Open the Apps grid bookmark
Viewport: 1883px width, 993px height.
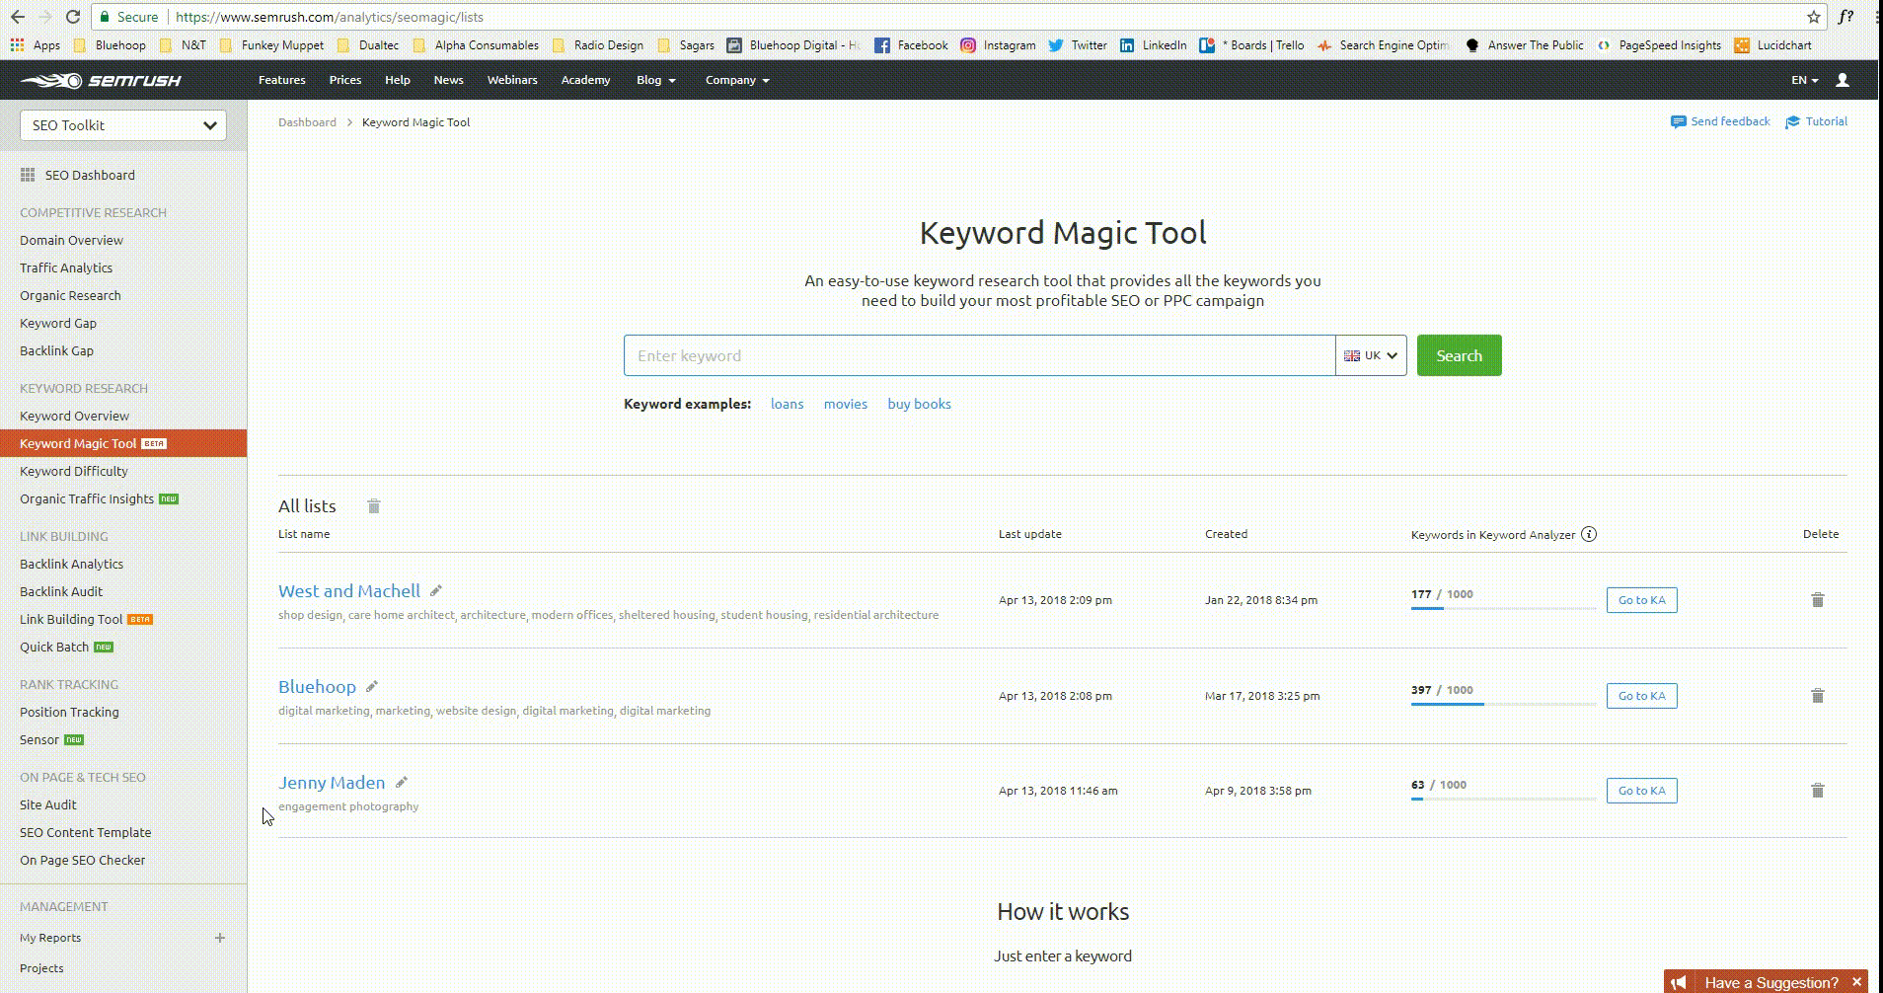pyautogui.click(x=36, y=45)
